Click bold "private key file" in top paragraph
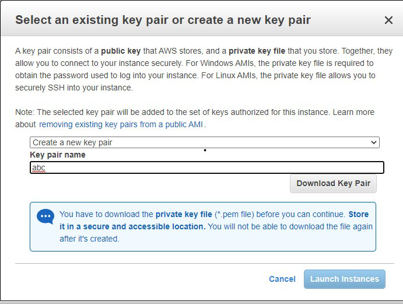This screenshot has width=403, height=304. click(258, 51)
